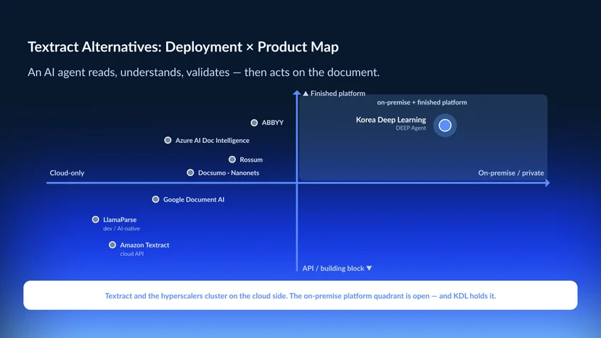601x338 pixels.
Task: Click the 'on-premise + finished platform' quadrant label
Action: point(422,102)
